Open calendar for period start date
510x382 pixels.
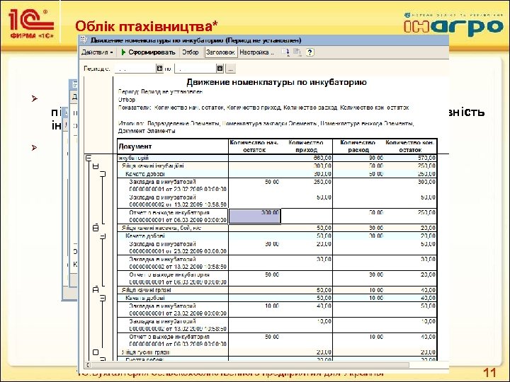tap(159, 69)
